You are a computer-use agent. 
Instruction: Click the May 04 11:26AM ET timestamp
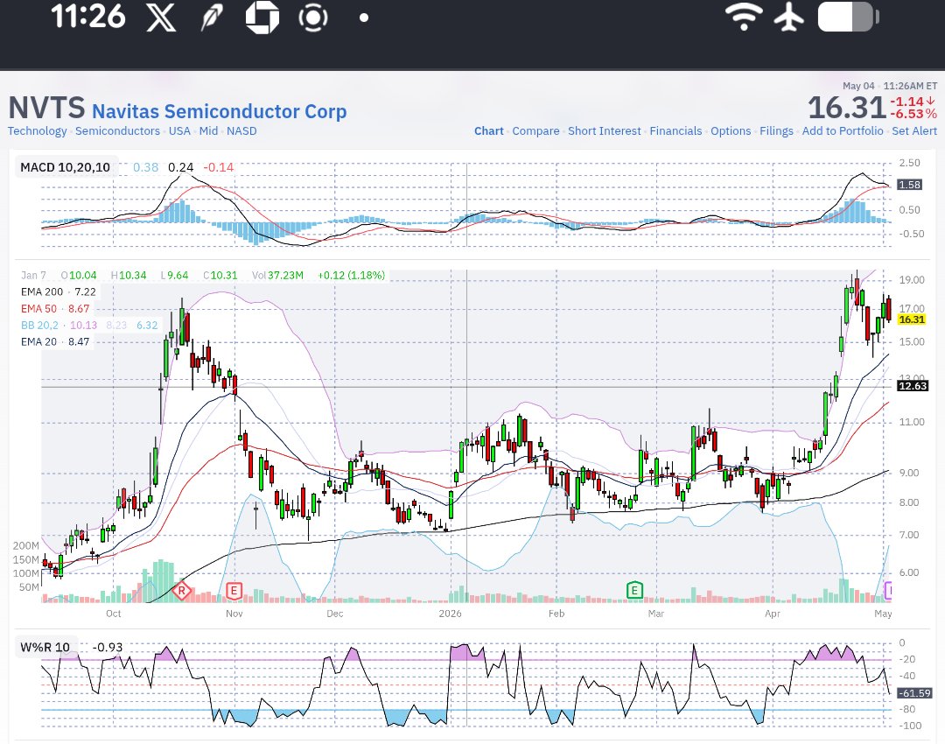pos(890,87)
